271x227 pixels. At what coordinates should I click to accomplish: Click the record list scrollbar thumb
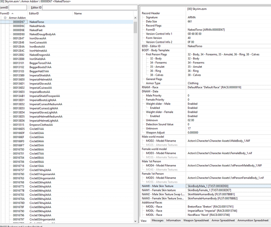[x=135, y=27]
